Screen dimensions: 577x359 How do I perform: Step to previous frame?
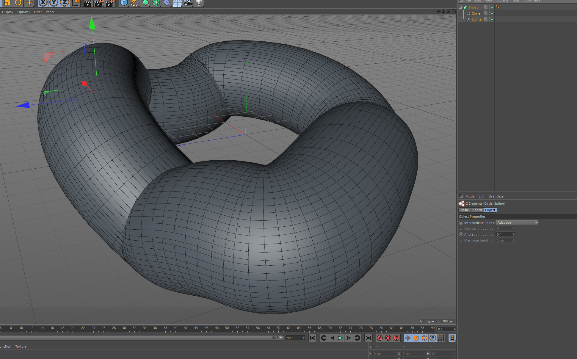(x=332, y=338)
